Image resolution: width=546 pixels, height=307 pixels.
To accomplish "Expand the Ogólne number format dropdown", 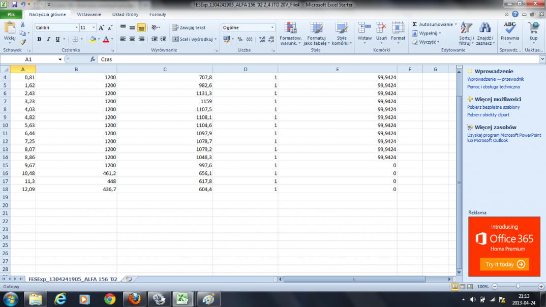I will pos(272,27).
